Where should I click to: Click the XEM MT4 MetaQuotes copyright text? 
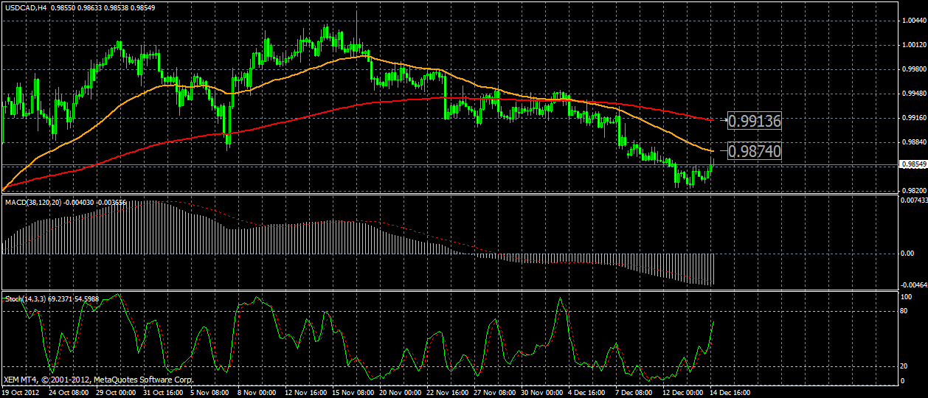coord(99,380)
